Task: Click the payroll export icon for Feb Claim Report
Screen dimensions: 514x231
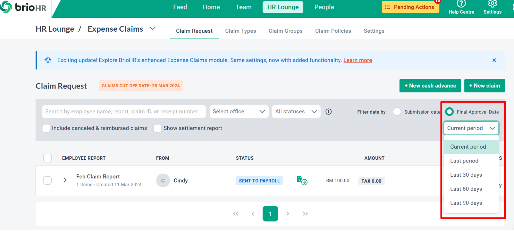Action: click(302, 181)
